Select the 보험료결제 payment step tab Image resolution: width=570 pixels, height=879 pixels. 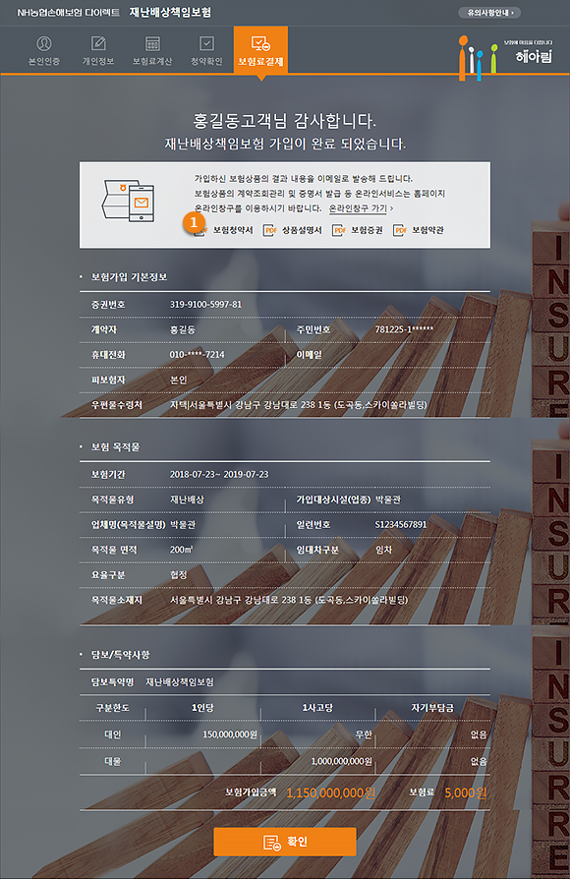click(x=260, y=50)
